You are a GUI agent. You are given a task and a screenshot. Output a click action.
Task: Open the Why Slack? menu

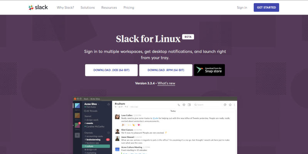click(65, 7)
